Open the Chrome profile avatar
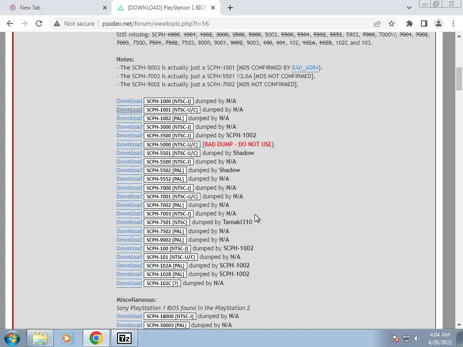 point(439,23)
